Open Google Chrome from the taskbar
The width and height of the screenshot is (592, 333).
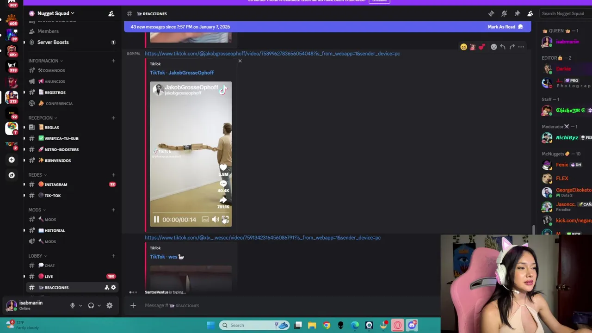[327, 325]
